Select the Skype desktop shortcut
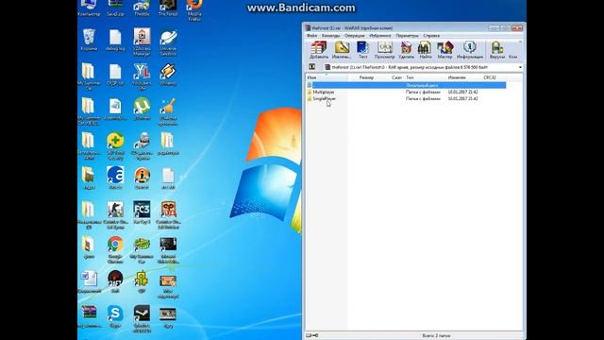This screenshot has width=604, height=340. (x=115, y=316)
